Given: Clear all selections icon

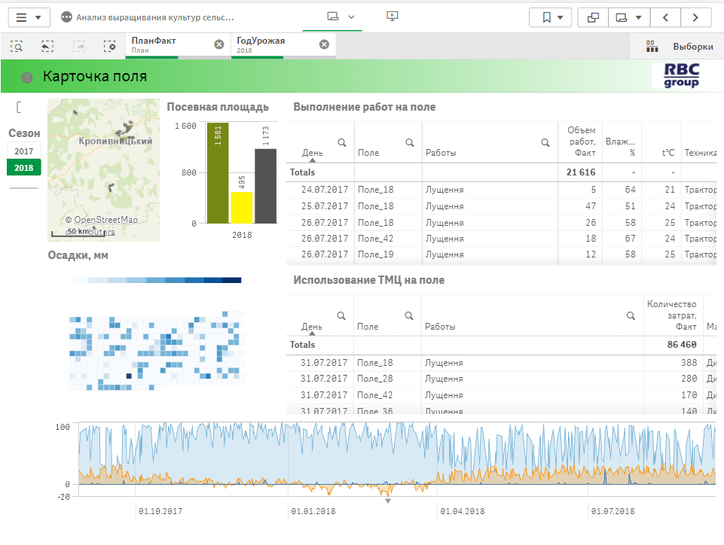Looking at the screenshot, I should (110, 46).
